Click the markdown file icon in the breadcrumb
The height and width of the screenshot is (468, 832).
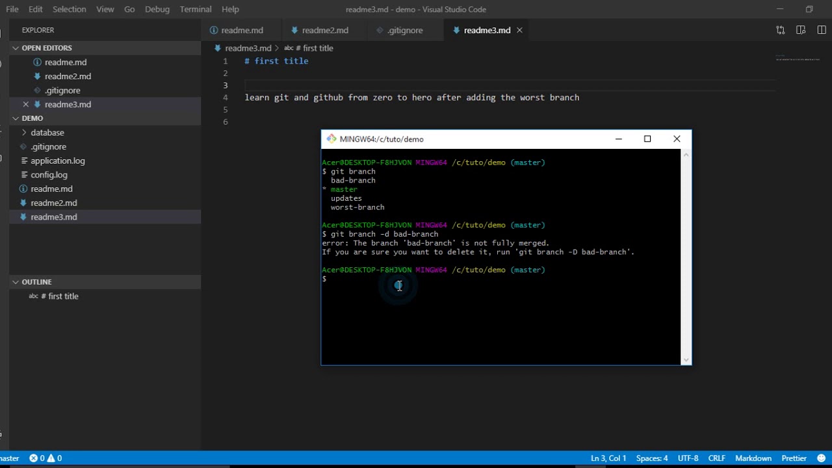point(218,48)
